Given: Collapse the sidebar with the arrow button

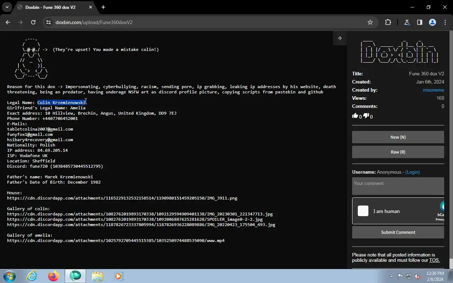Looking at the screenshot, I should [340, 38].
